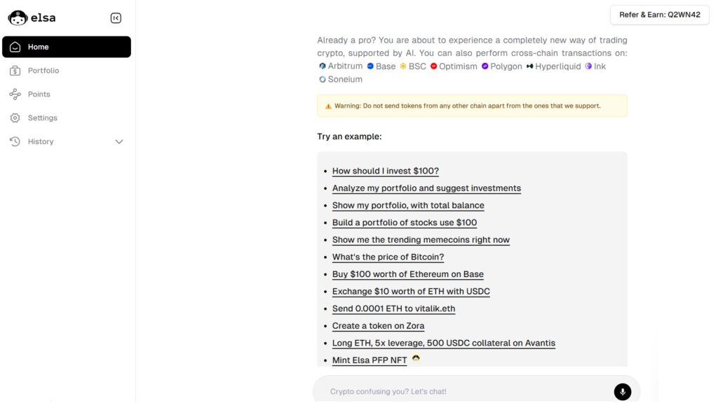Image resolution: width=718 pixels, height=410 pixels.
Task: Click the Elsa logo icon
Action: pyautogui.click(x=18, y=18)
